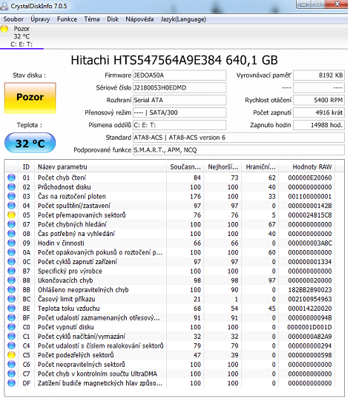Screen dimensions: 350x401
Task: Click the yellow Pozor disk status icon in the disk tab
Action: pos(4,29)
